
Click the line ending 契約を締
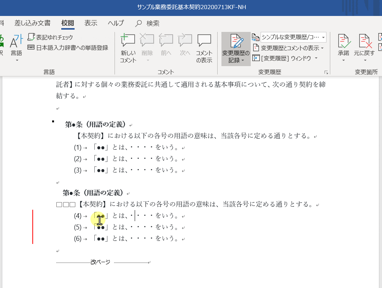[191, 84]
